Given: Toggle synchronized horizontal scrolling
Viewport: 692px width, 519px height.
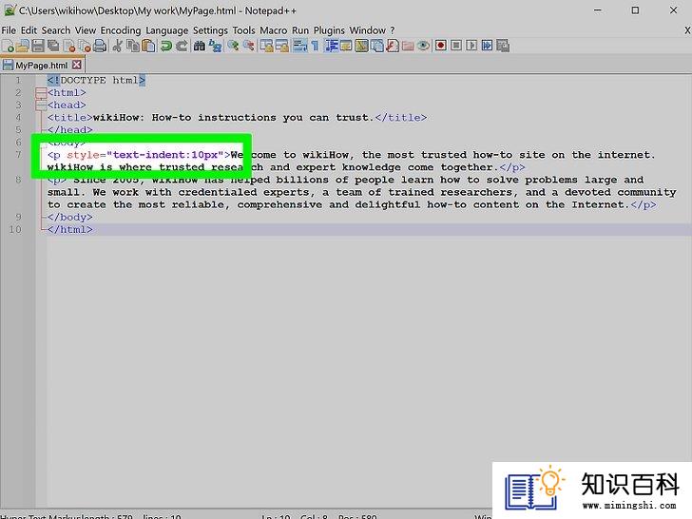Looking at the screenshot, I should 282,46.
